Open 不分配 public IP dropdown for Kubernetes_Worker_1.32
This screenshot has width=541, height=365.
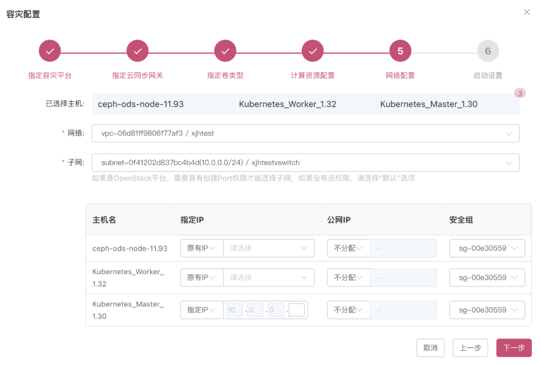[349, 277]
